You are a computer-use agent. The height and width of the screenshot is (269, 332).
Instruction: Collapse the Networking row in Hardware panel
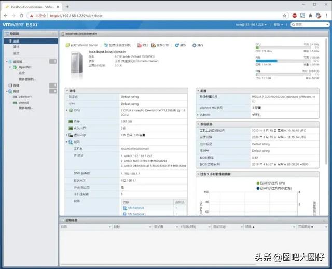[x=67, y=142]
